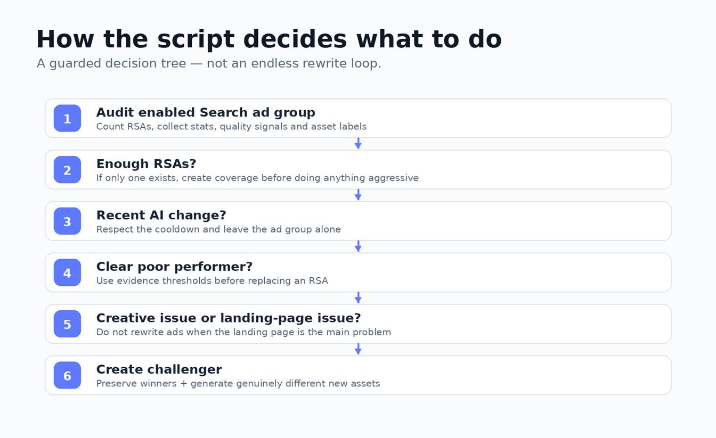This screenshot has height=438, width=716.
Task: Select 'Creative issue or landing-page issue?' heading
Action: [229, 318]
